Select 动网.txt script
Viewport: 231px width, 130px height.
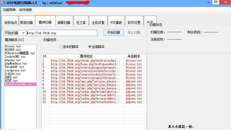click(x=20, y=77)
